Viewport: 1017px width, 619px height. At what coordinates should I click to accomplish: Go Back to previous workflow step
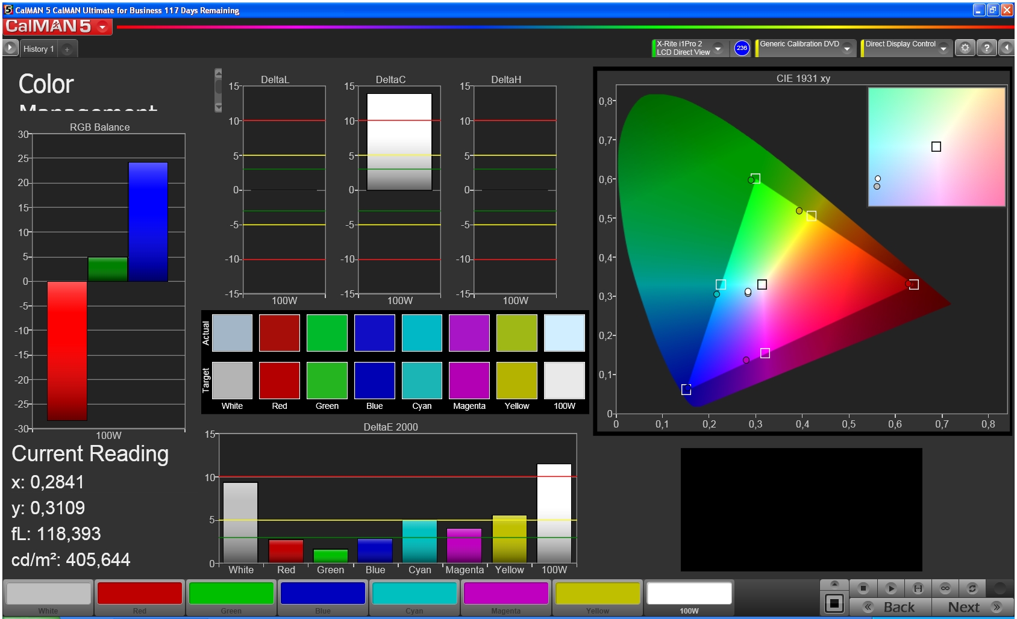pyautogui.click(x=890, y=607)
